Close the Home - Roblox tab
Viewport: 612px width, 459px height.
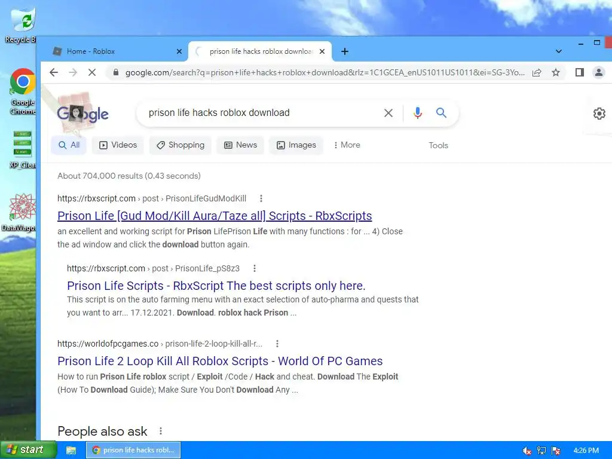click(x=179, y=51)
